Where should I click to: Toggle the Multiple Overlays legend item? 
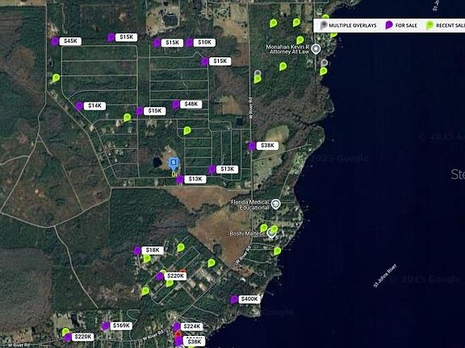(x=349, y=26)
